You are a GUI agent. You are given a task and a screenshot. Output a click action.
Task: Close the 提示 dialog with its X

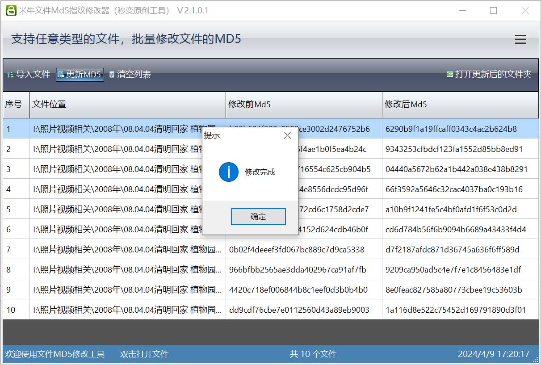click(x=287, y=135)
